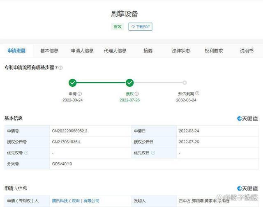Click the grey 预估到期 step circle

[x=185, y=83]
